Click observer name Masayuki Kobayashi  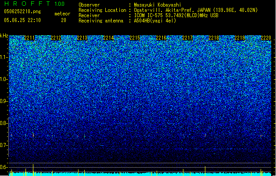[x=158, y=5]
